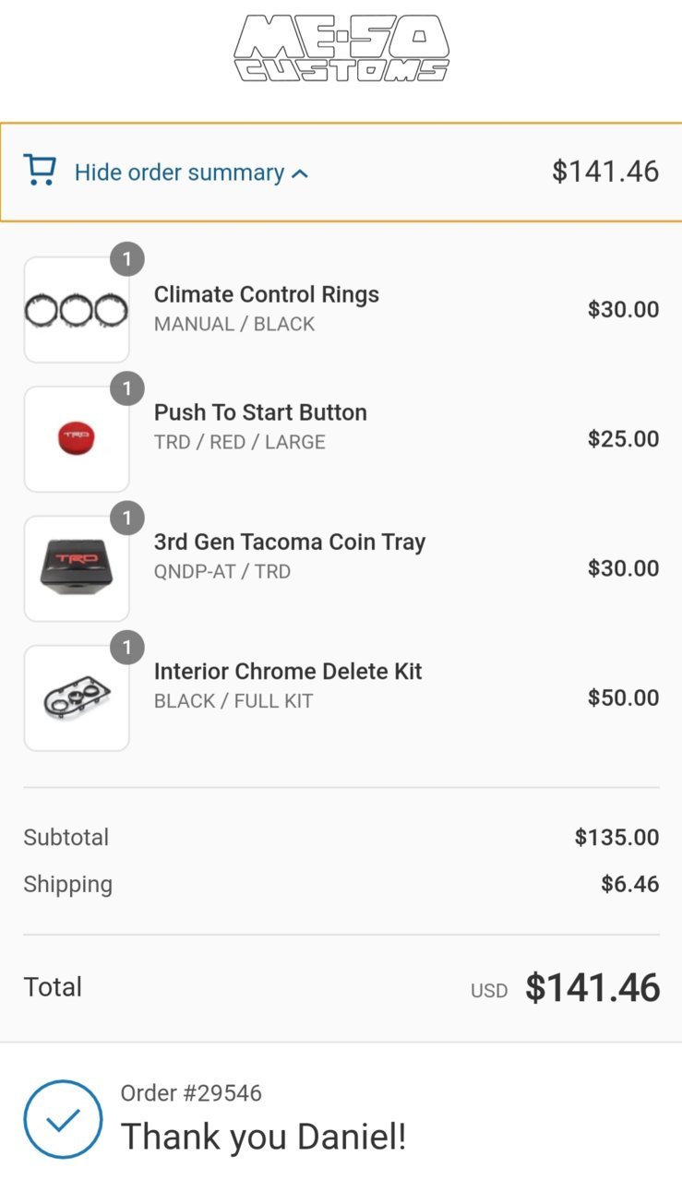Select the Climate Control Rings product title

(x=267, y=294)
